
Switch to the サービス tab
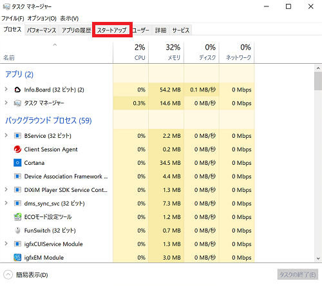pyautogui.click(x=181, y=30)
